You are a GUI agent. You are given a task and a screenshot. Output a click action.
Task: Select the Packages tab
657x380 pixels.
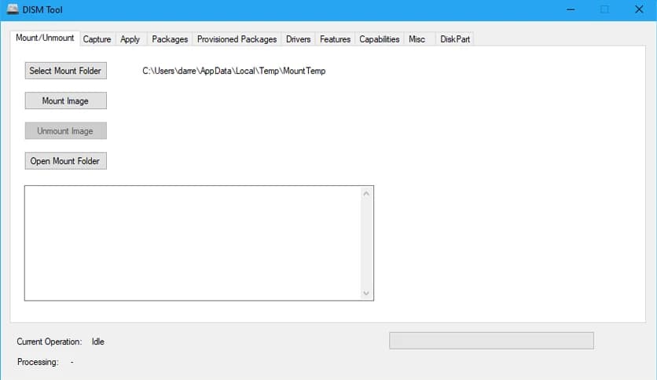click(170, 39)
